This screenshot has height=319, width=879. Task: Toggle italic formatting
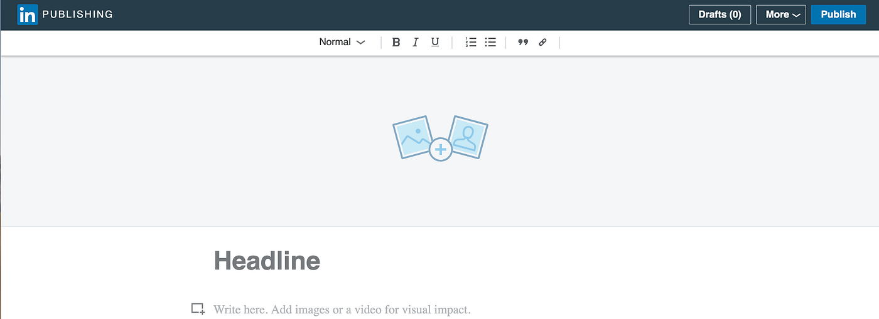[415, 43]
